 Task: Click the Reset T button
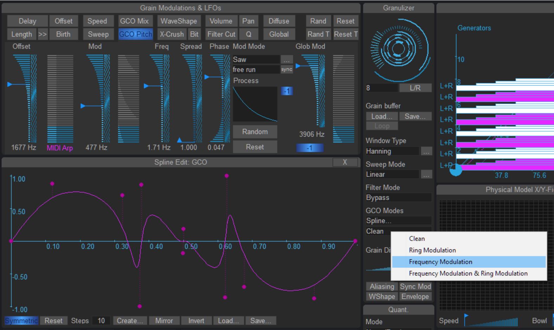[346, 34]
